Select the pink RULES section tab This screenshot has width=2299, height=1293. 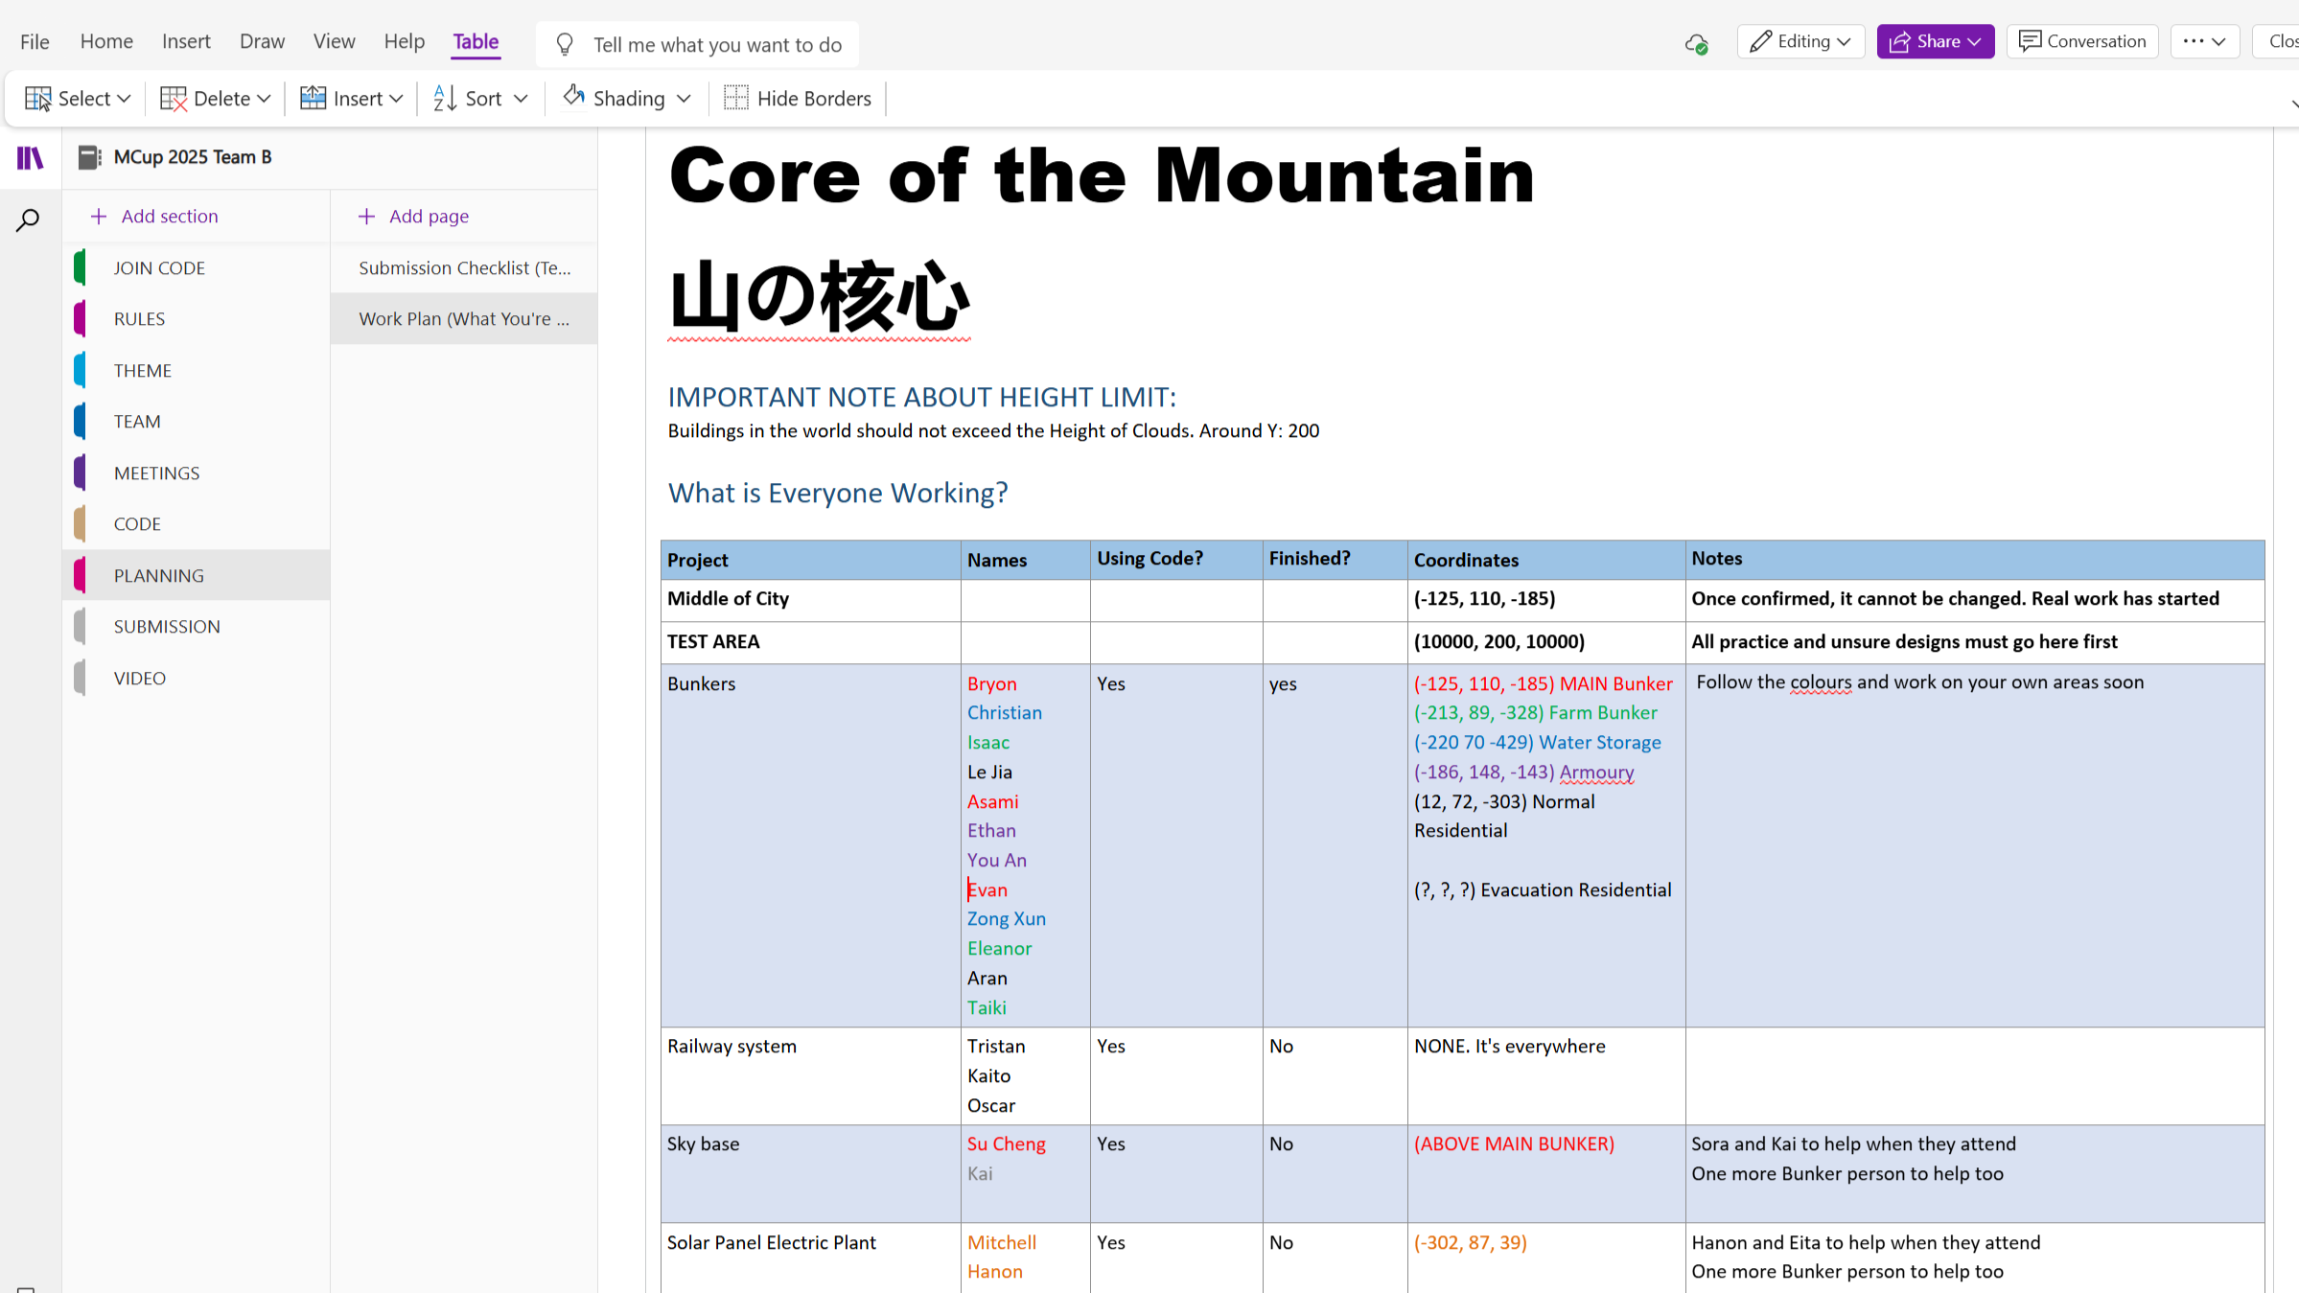139,318
